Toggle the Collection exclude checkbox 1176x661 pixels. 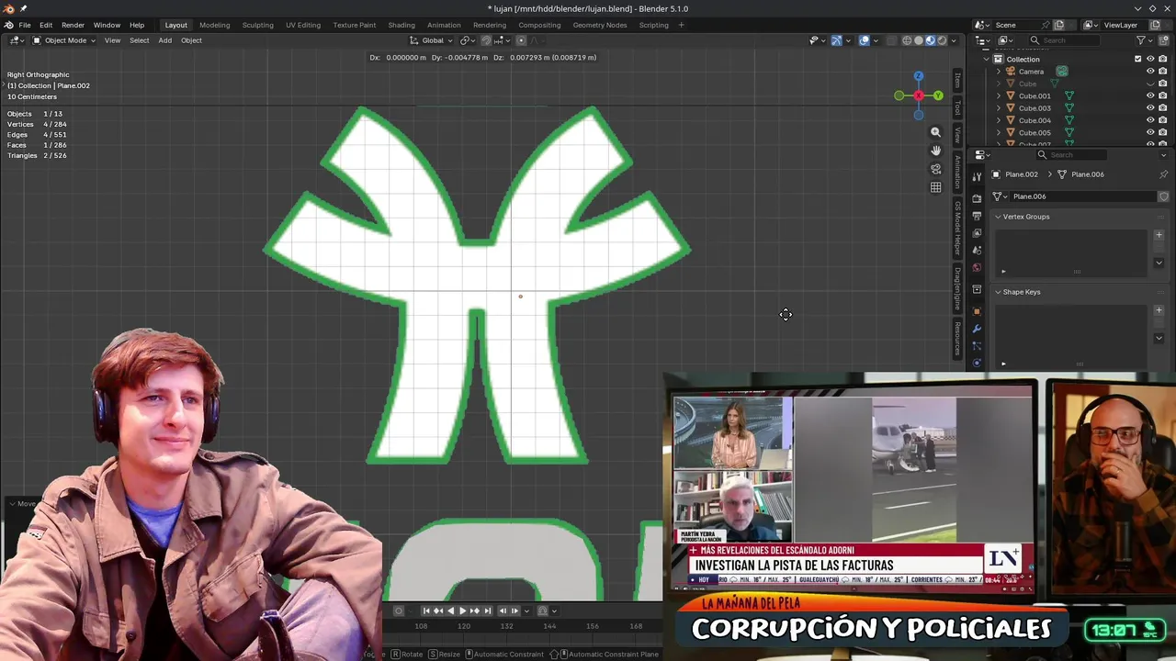point(1137,59)
